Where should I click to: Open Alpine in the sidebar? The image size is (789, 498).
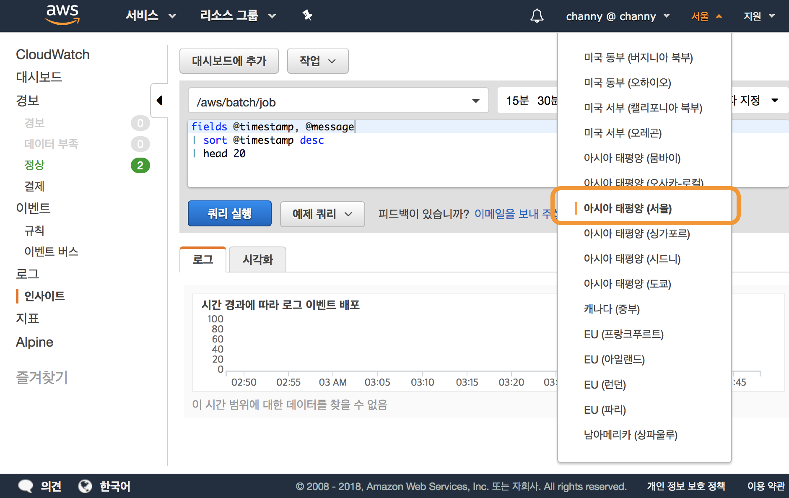coord(35,342)
